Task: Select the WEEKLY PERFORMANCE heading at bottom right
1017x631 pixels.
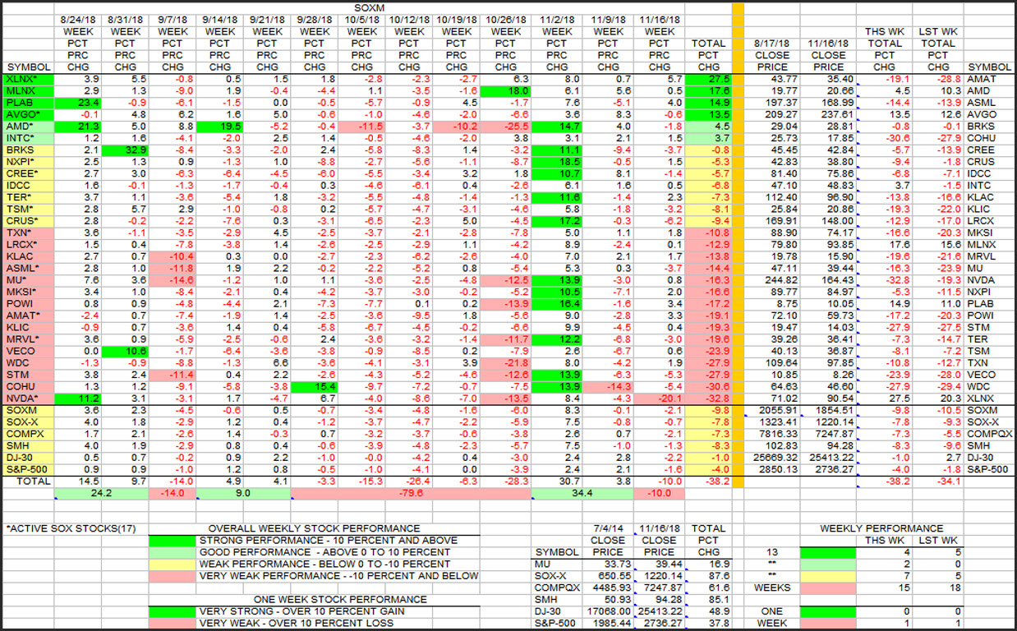Action: [x=881, y=528]
